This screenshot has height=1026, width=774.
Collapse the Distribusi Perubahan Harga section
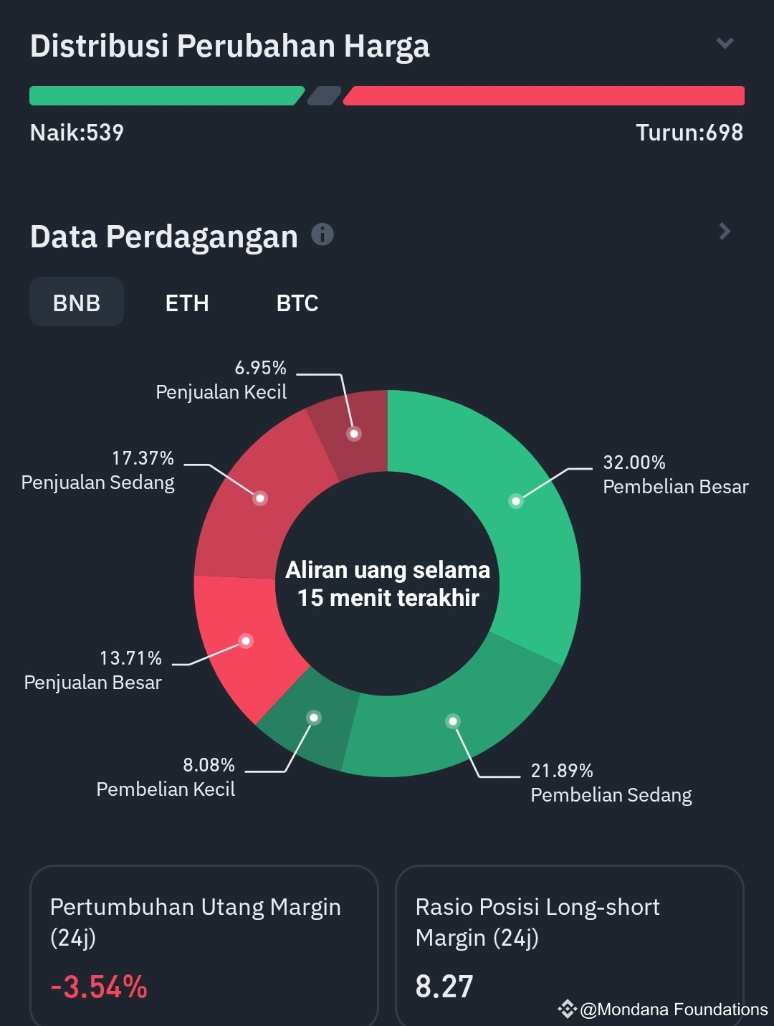tap(724, 43)
